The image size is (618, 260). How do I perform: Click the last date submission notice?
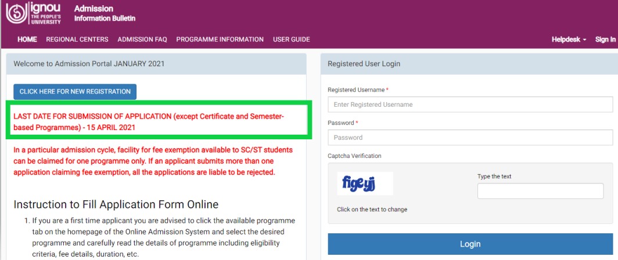coord(149,122)
